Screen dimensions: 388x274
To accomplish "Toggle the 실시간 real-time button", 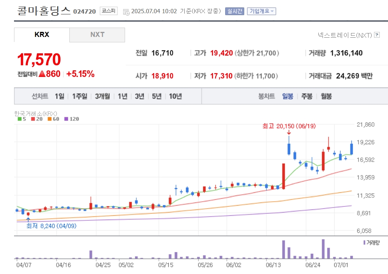I will (x=235, y=11).
